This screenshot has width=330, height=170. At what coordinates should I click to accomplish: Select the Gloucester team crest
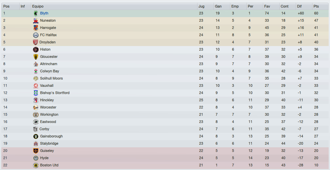coord(35,57)
